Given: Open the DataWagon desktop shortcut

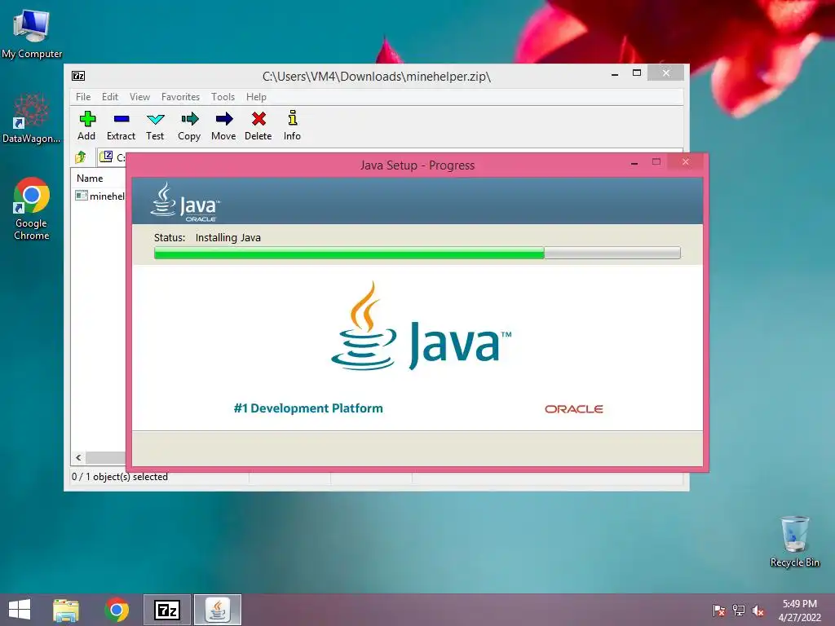Looking at the screenshot, I should 32,118.
